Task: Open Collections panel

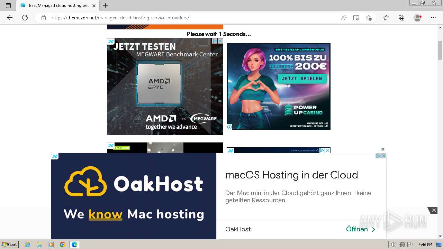Action: [401, 18]
